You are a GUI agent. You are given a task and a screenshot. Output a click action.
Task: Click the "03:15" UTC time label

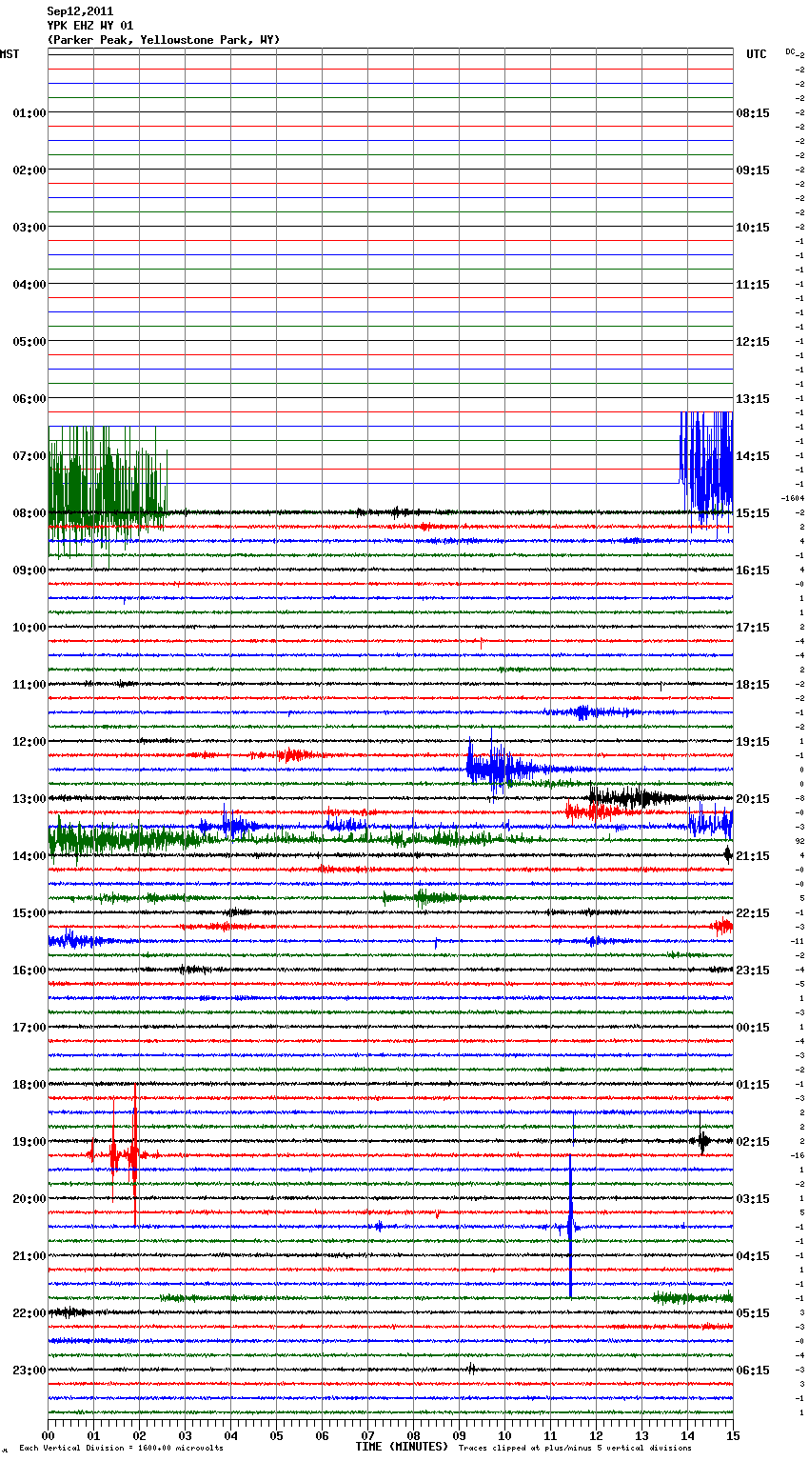point(754,1199)
